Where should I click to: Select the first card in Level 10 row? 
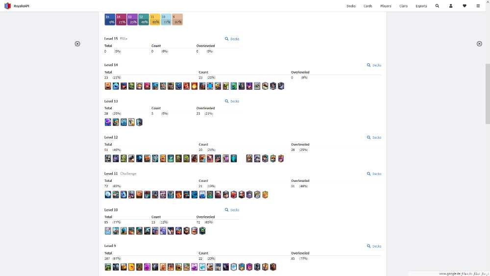click(x=108, y=231)
